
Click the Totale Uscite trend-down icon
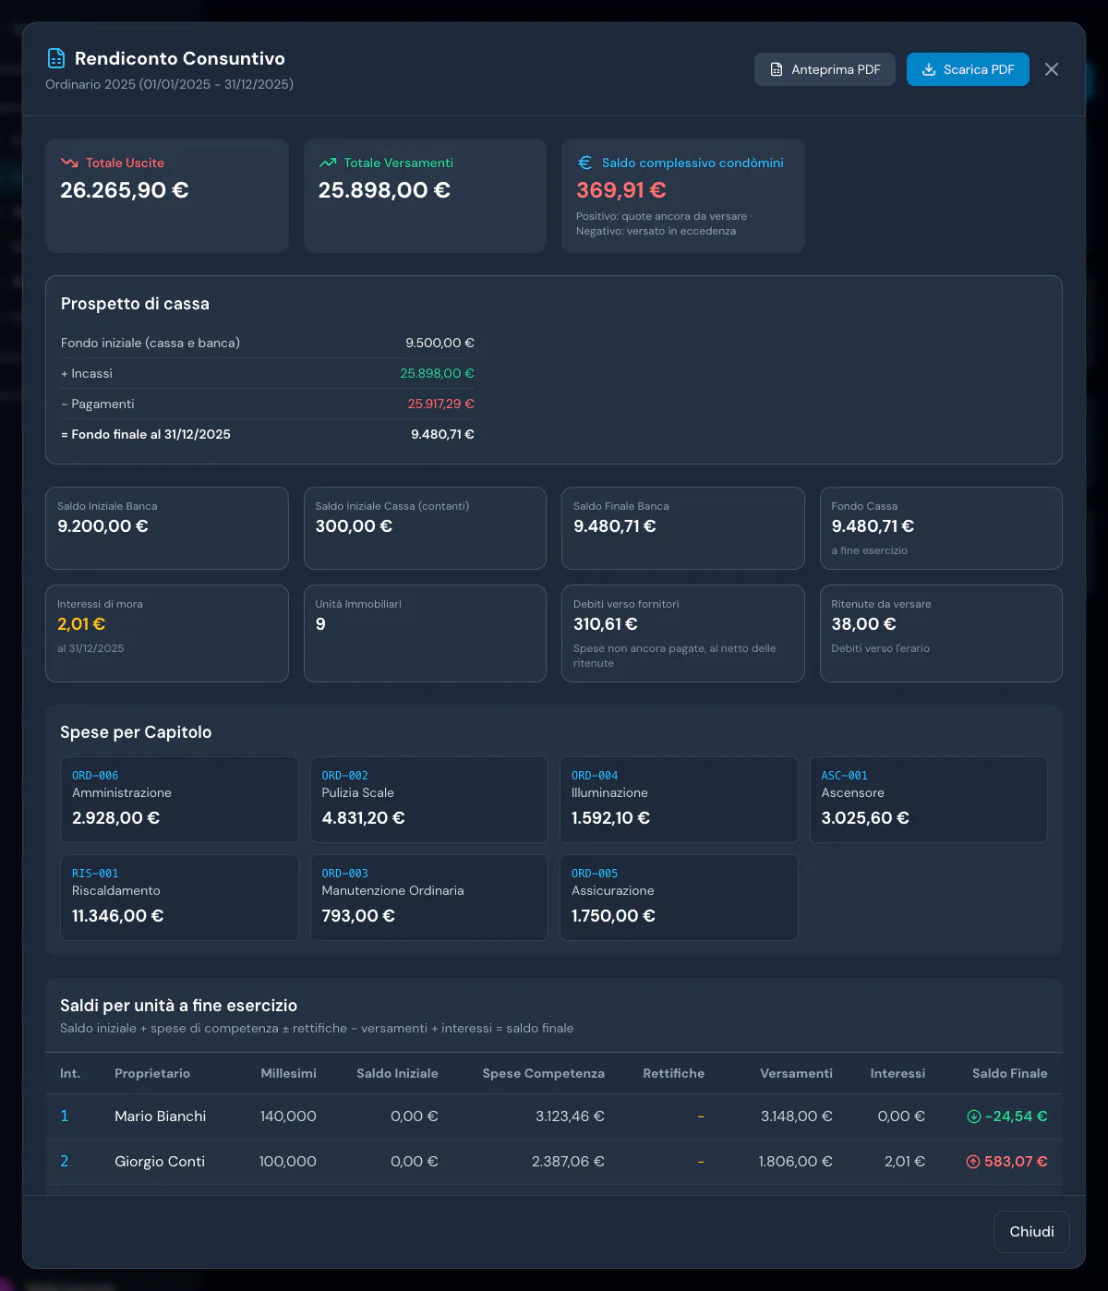coord(69,163)
